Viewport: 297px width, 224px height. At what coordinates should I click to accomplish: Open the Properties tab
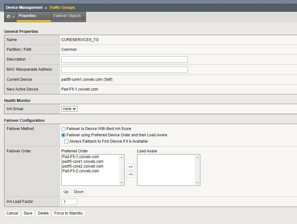pos(27,16)
